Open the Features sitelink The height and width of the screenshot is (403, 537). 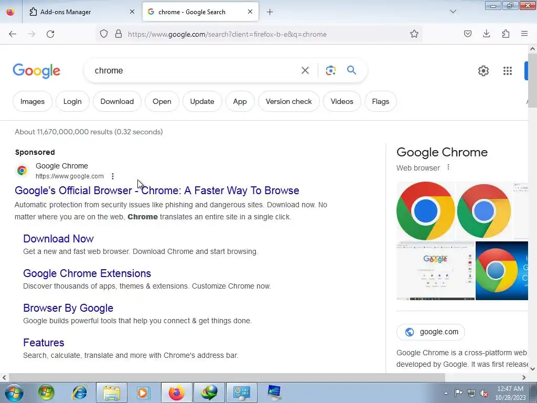coord(44,342)
